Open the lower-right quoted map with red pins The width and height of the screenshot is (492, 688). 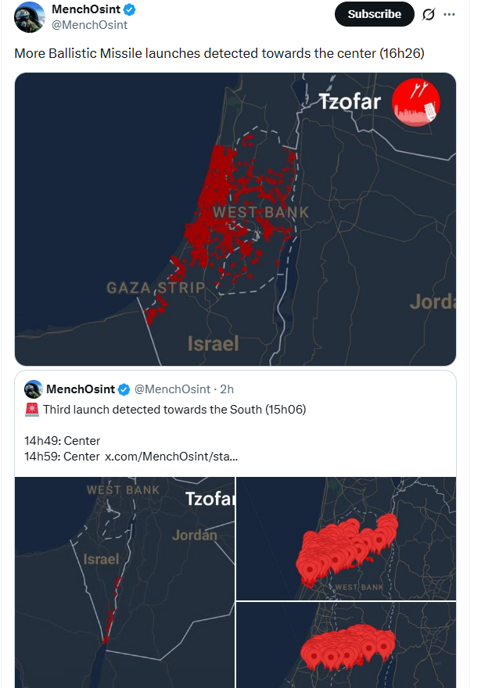point(346,645)
